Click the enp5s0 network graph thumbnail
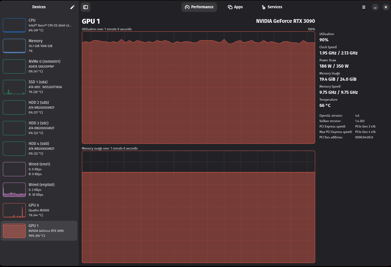The width and height of the screenshot is (391, 267). coord(14,190)
